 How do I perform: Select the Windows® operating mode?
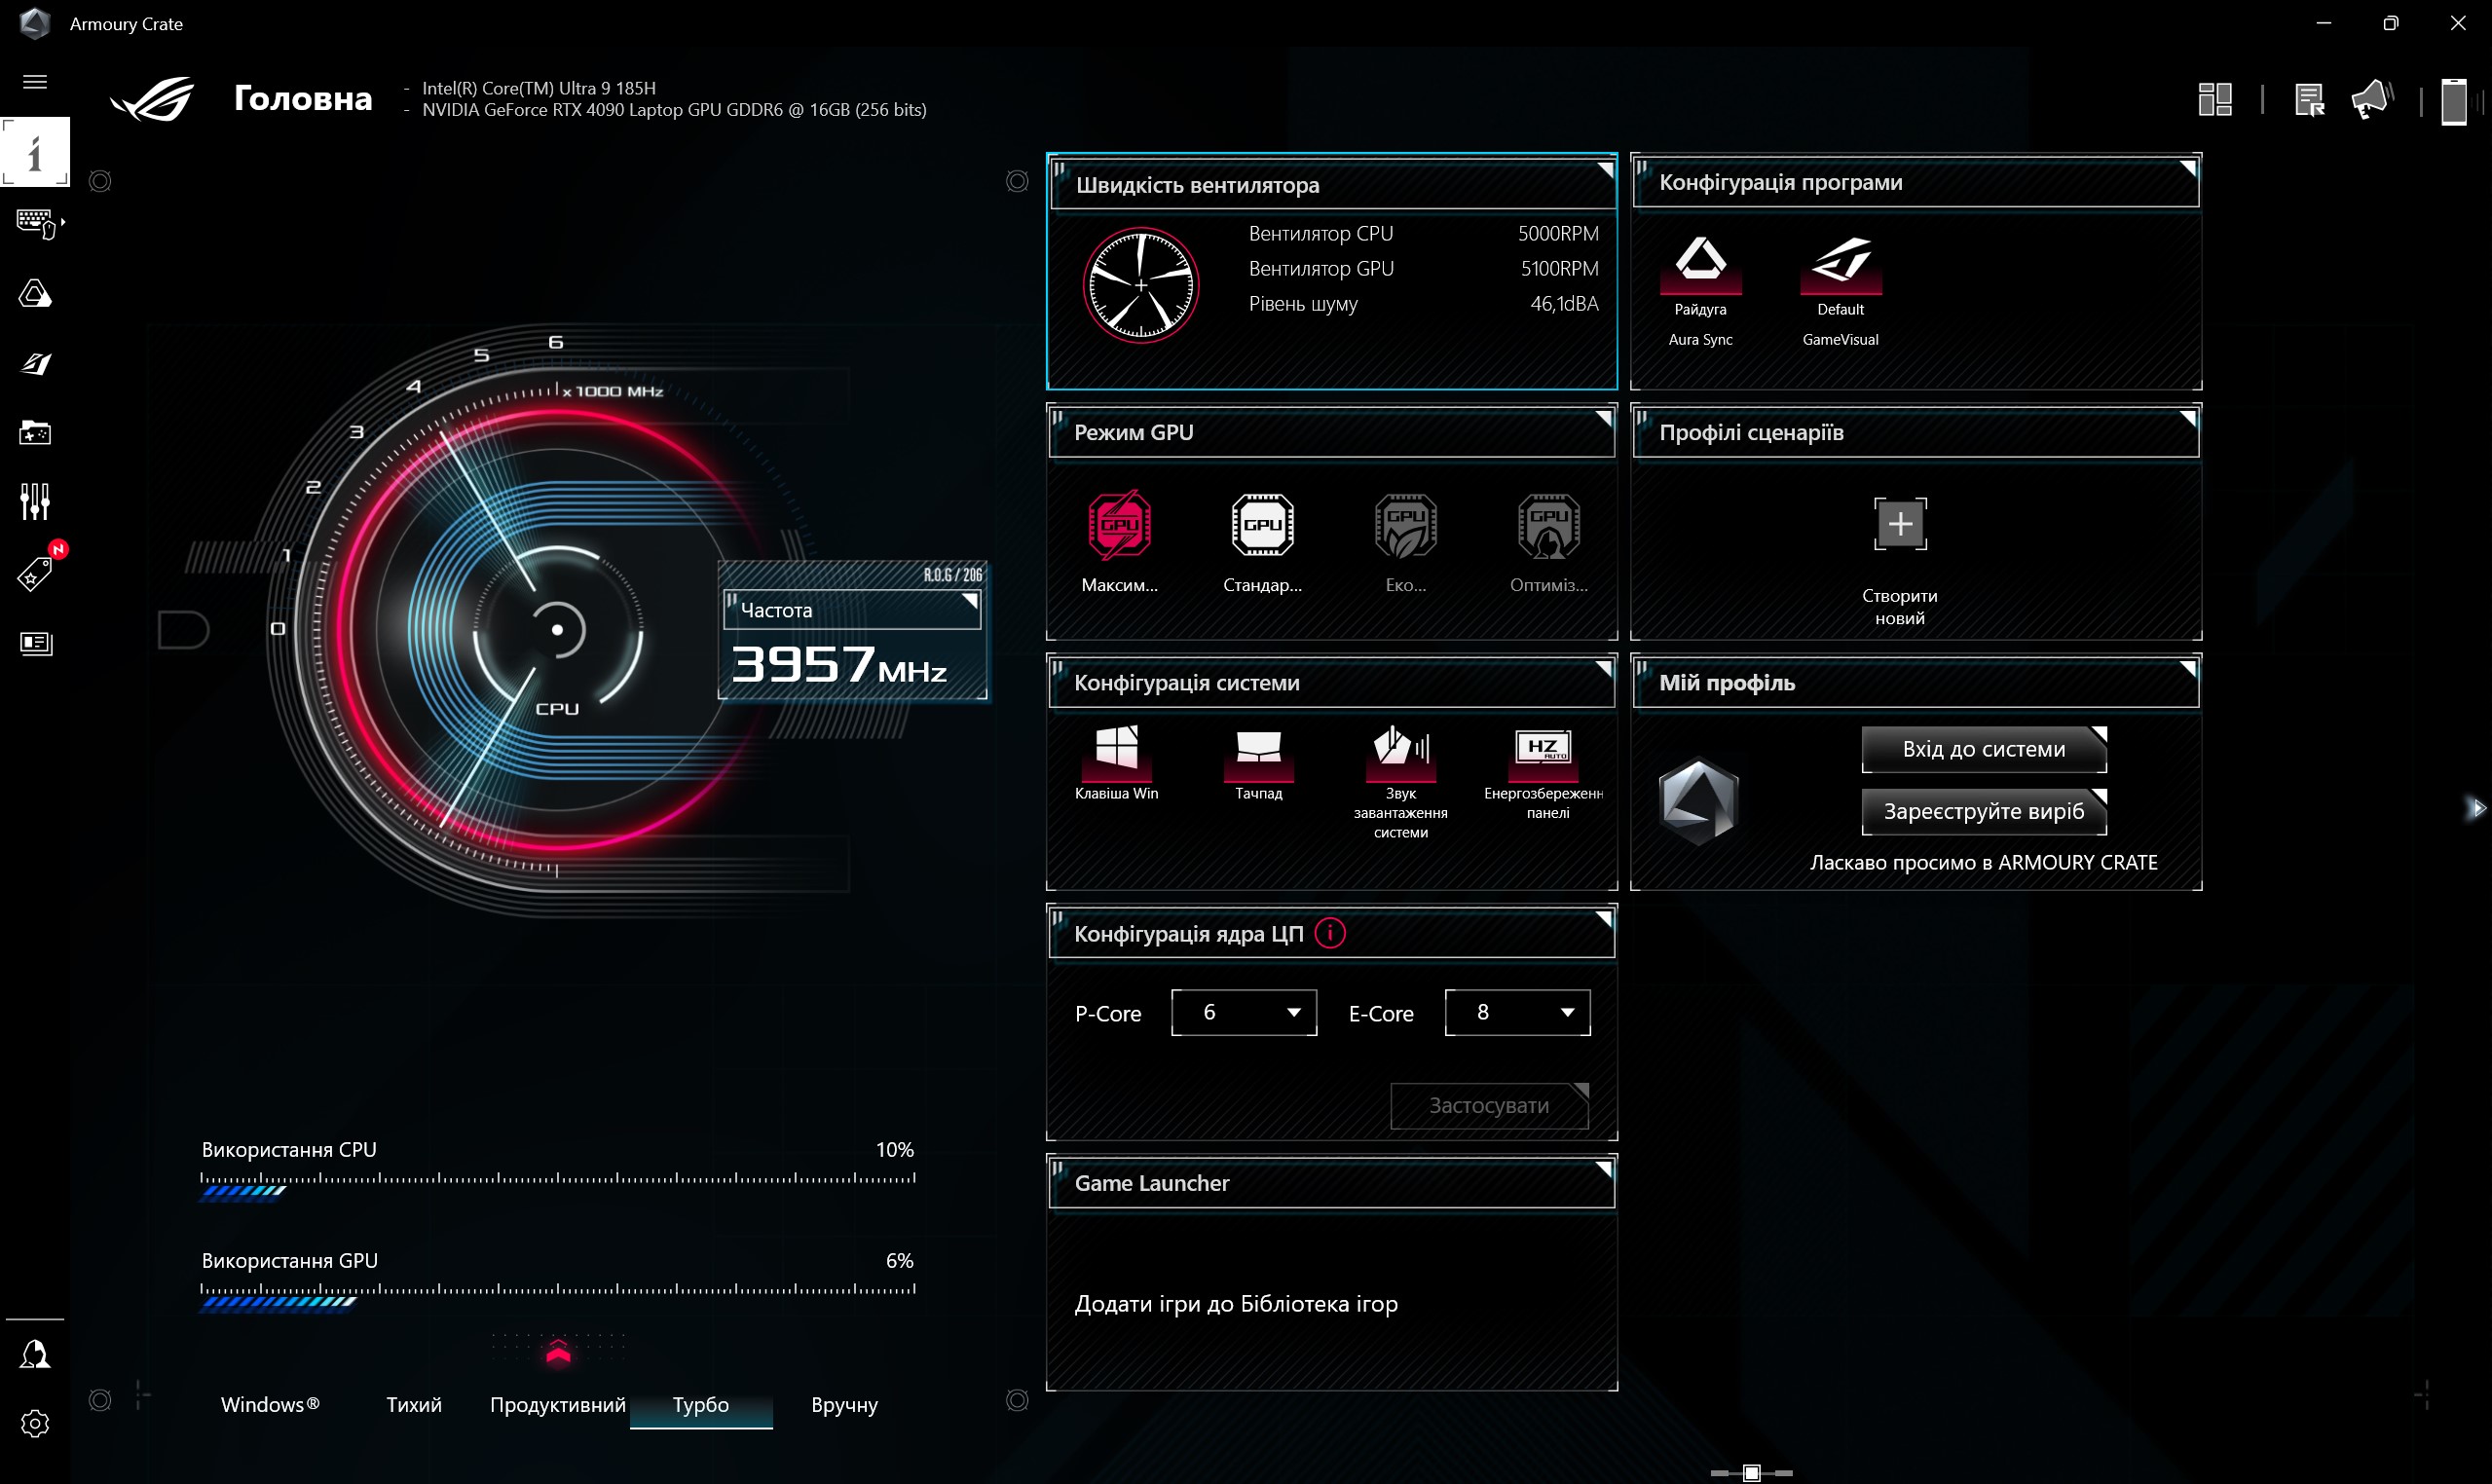click(270, 1404)
